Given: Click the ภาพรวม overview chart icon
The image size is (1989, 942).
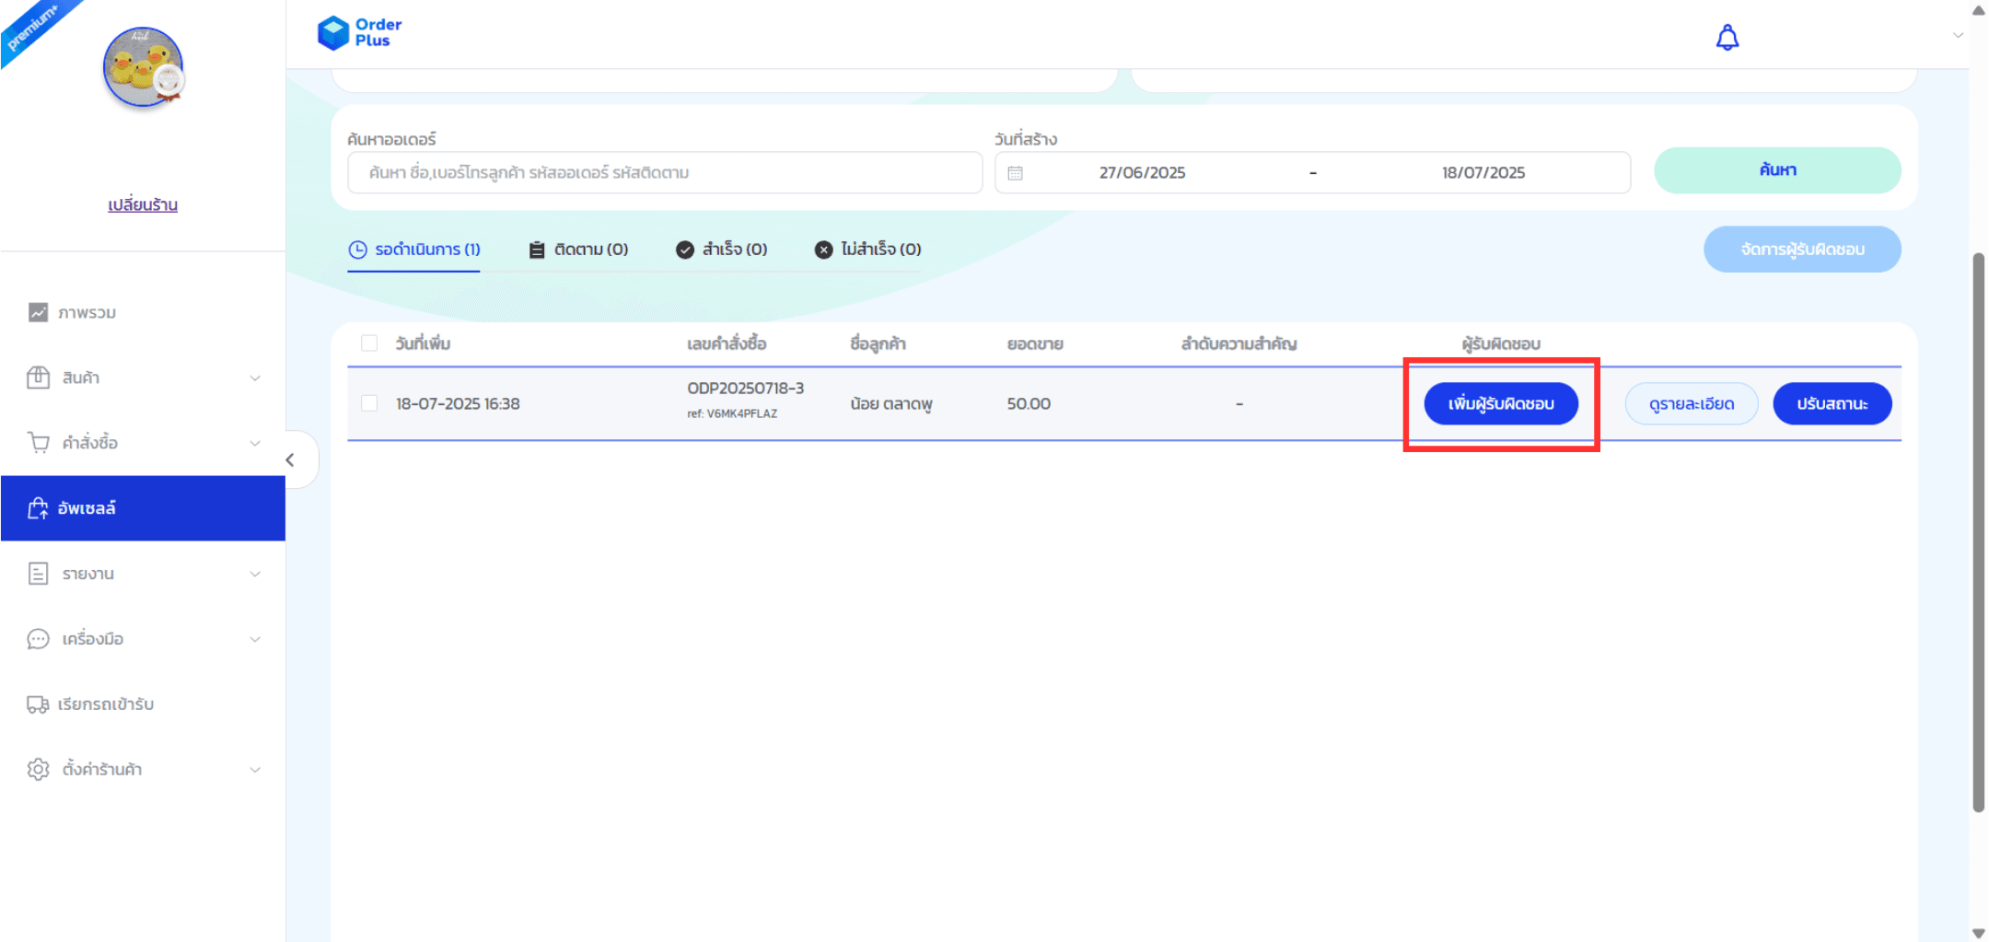Looking at the screenshot, I should [38, 312].
